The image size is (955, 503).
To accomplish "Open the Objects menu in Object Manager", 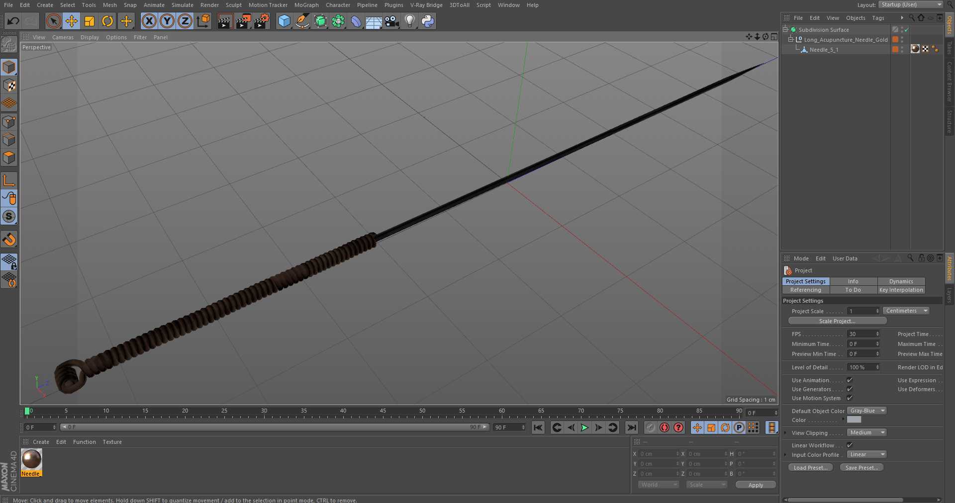I will point(856,18).
